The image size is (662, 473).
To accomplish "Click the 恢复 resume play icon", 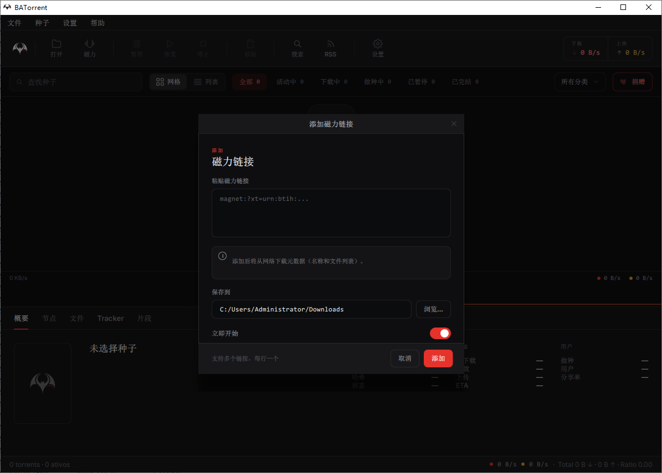I will point(170,49).
